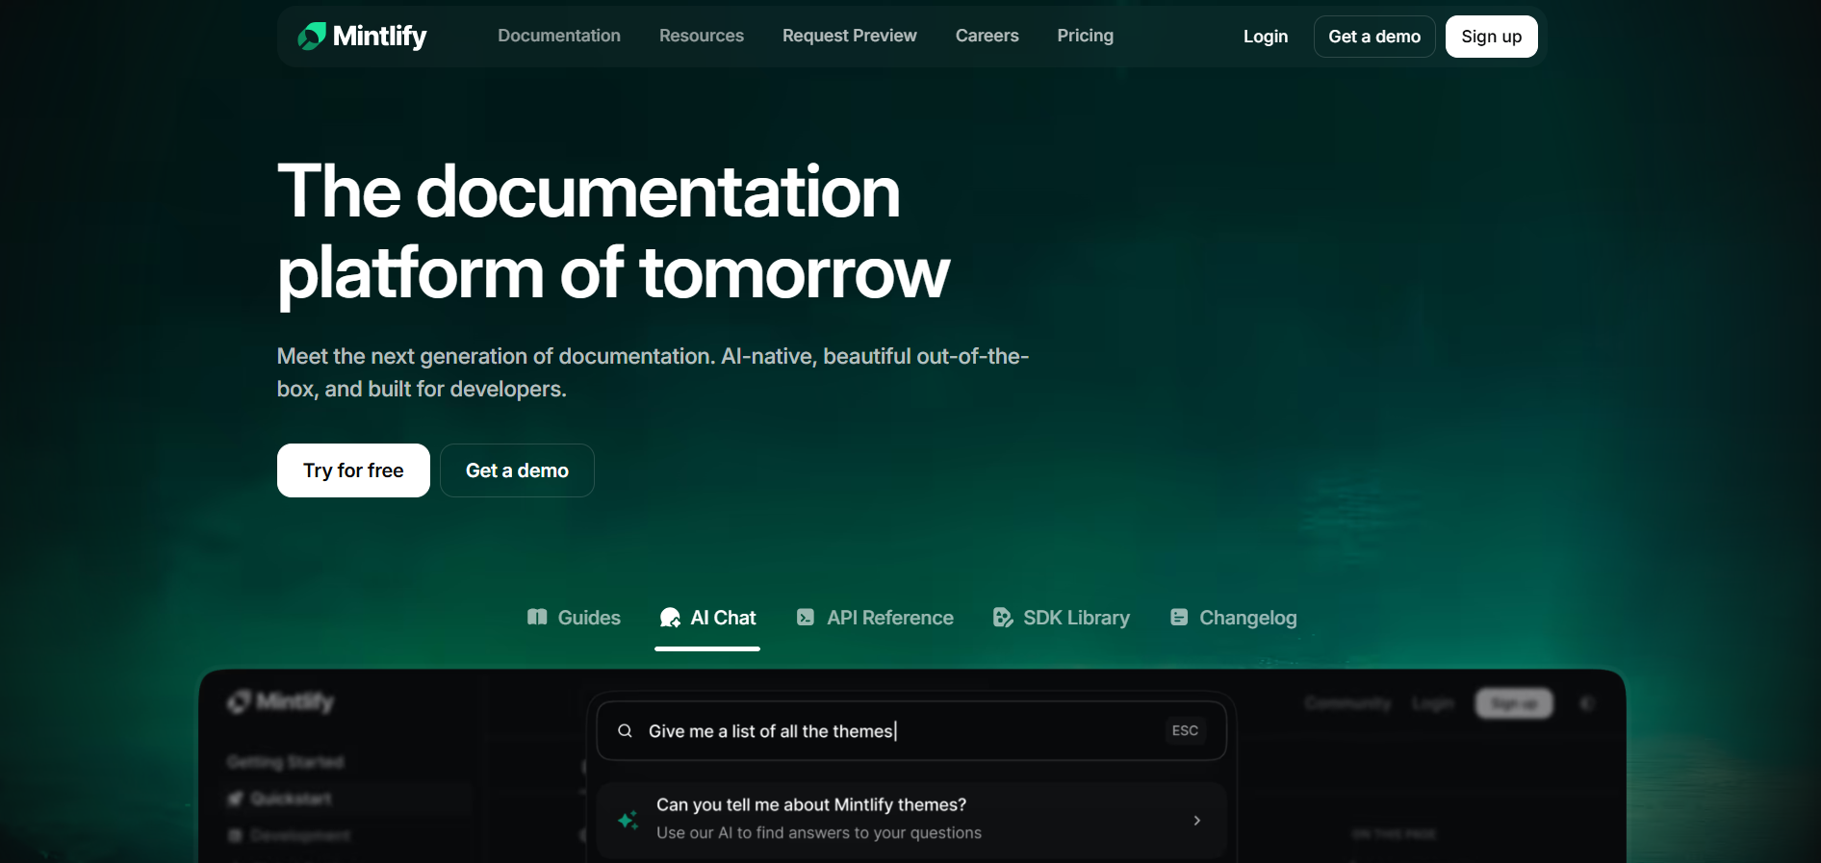Click the search magnifier icon
1821x863 pixels.
point(625,731)
